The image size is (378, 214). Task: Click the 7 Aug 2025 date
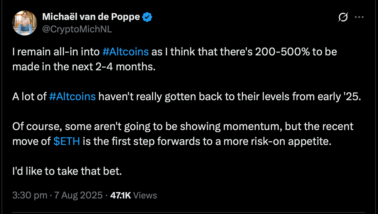(78, 195)
